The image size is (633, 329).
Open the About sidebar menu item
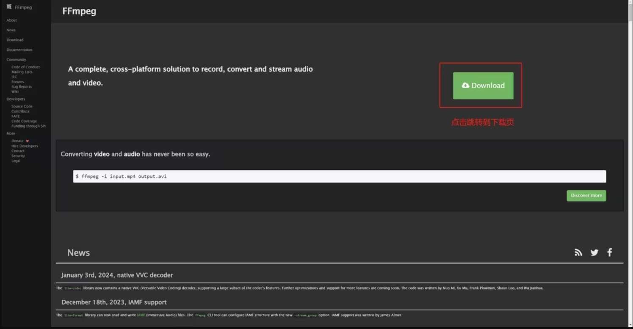[12, 20]
